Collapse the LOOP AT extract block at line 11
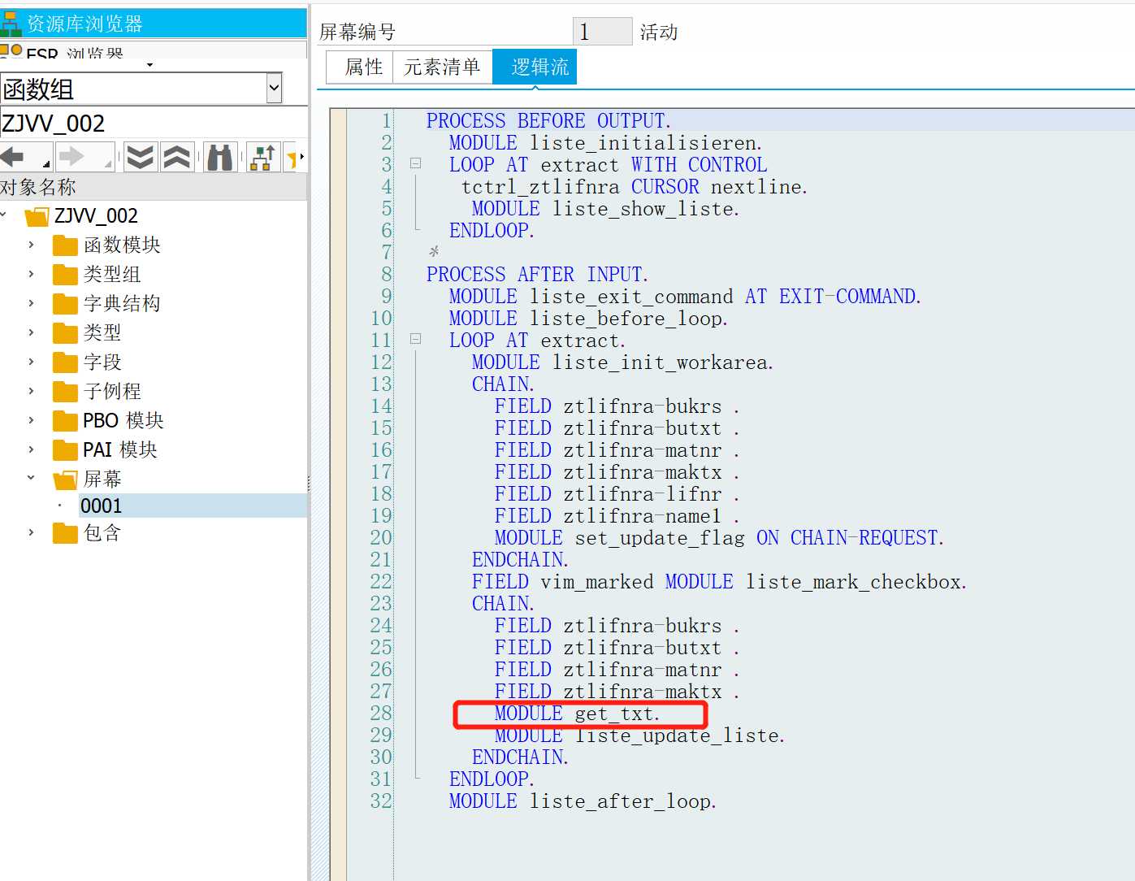 (x=415, y=339)
